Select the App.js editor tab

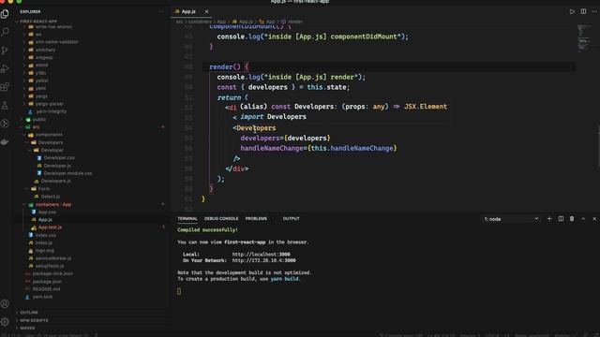coord(188,12)
